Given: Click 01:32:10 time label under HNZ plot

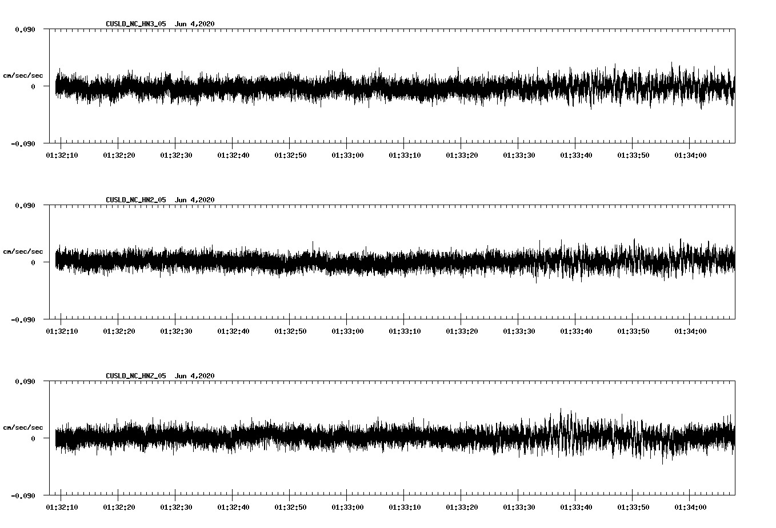Looking at the screenshot, I should pos(62,507).
